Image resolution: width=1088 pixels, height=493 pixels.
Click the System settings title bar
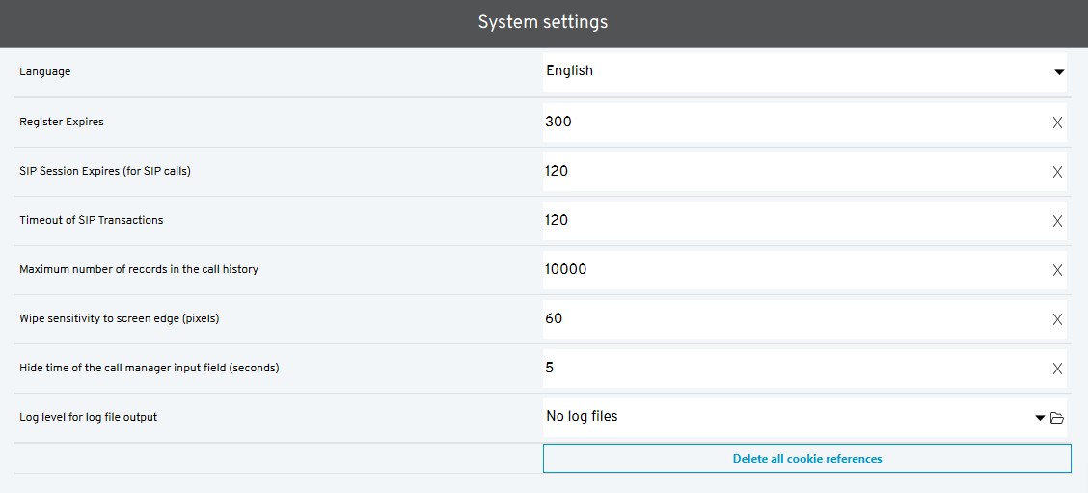[x=543, y=22]
